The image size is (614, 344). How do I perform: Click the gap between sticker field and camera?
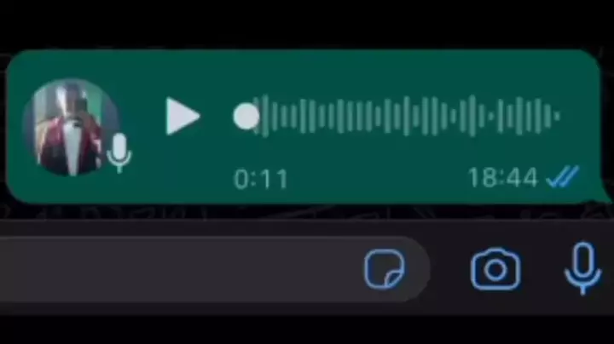click(x=450, y=269)
